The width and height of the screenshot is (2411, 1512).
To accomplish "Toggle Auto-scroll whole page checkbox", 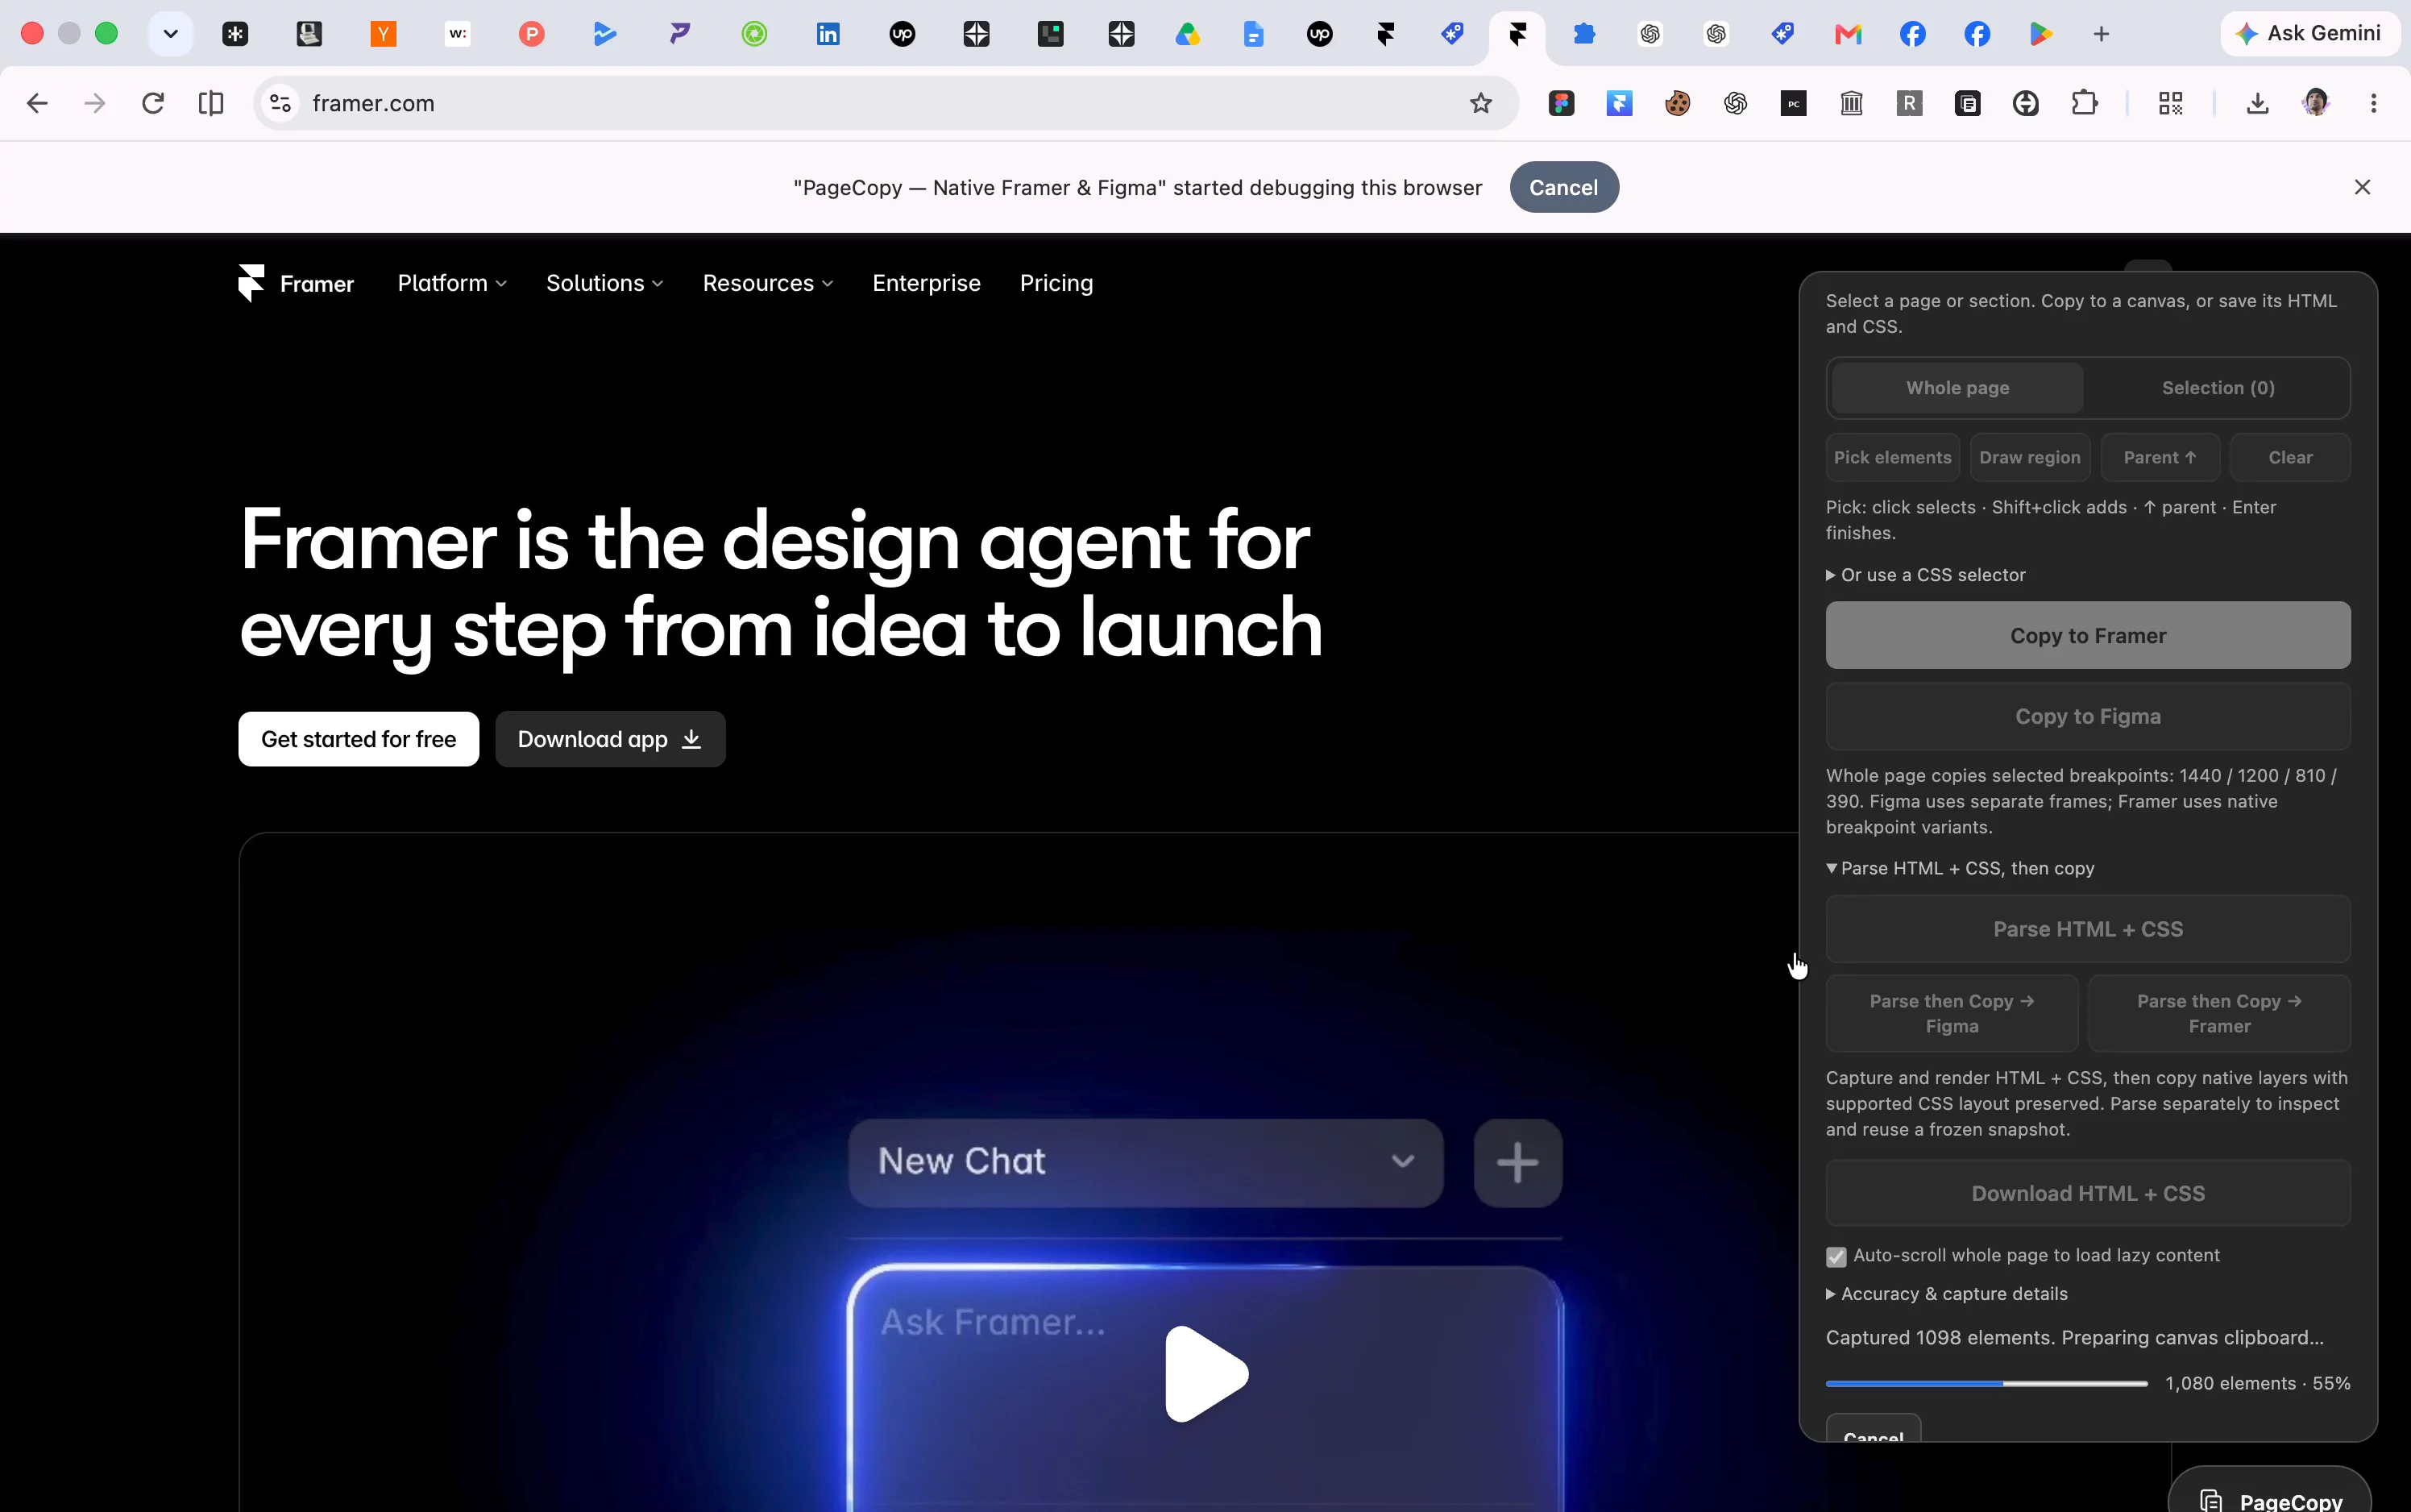I will [1836, 1257].
